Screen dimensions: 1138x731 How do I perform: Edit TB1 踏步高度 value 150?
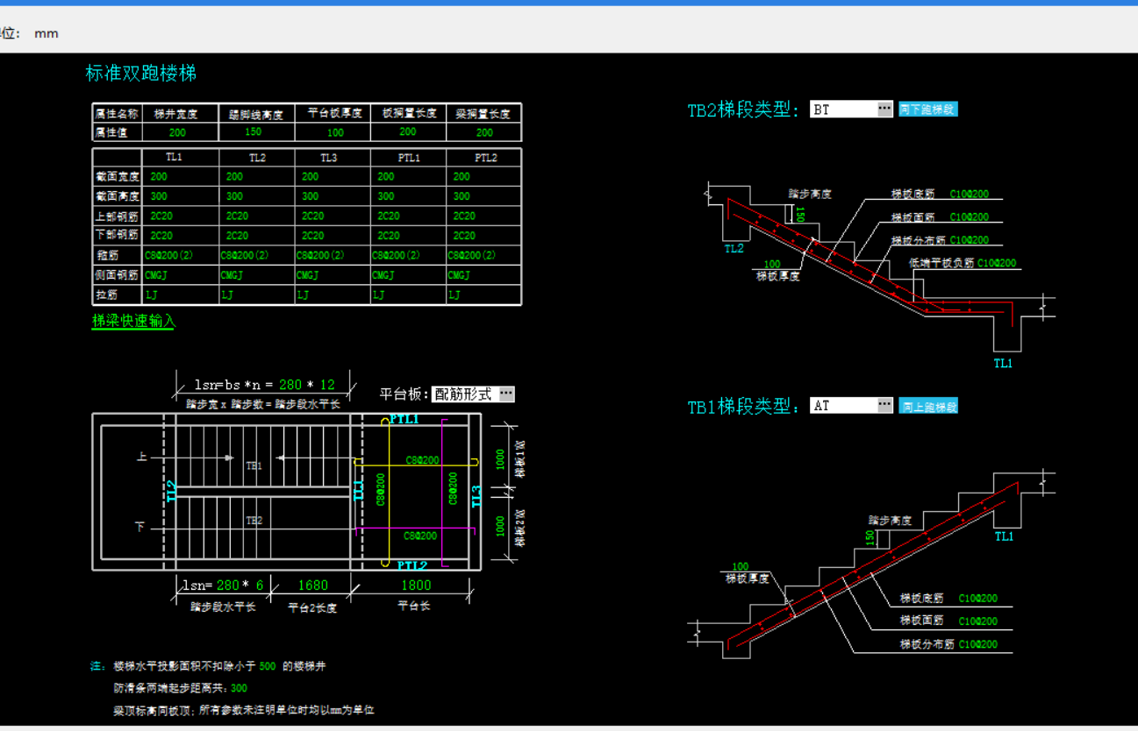[x=870, y=537]
